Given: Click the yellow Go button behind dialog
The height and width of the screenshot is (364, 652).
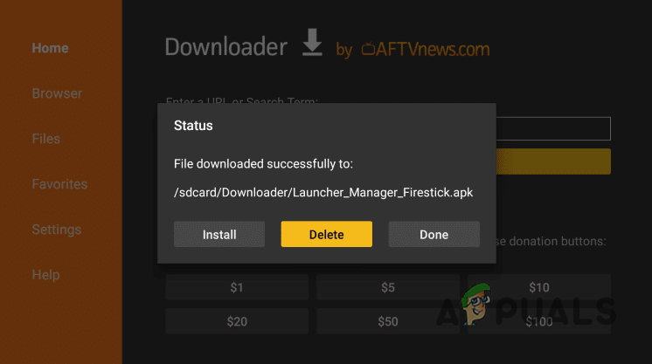Looking at the screenshot, I should tap(553, 161).
